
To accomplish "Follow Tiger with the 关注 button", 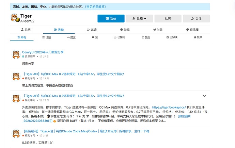I will [x=196, y=19].
